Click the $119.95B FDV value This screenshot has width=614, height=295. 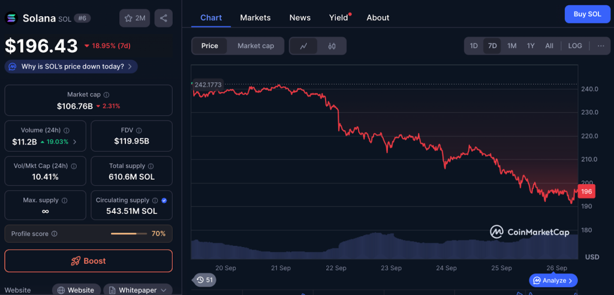131,142
